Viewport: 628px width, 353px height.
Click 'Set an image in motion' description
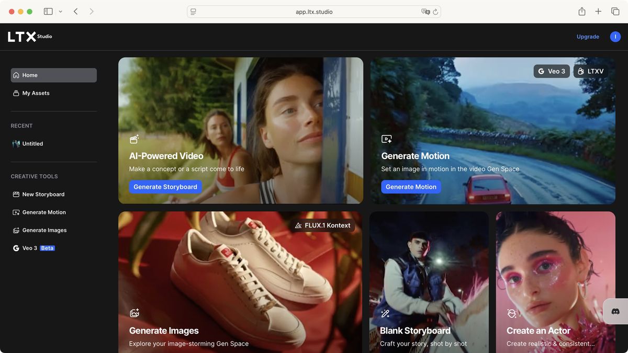(451, 169)
